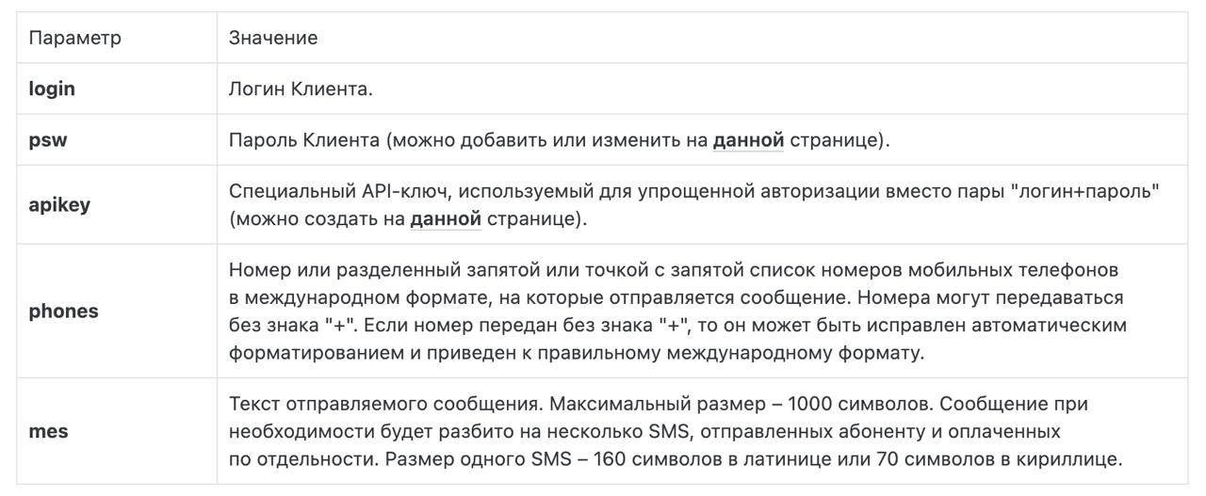Select the 'login' parameter name
This screenshot has width=1206, height=496.
(52, 89)
